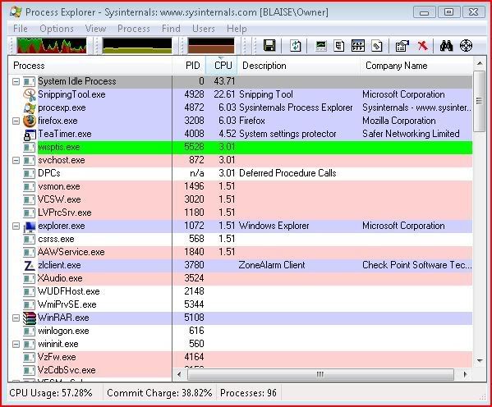Click the binoculars Find Handle icon
This screenshot has width=492, height=407.
pos(446,46)
